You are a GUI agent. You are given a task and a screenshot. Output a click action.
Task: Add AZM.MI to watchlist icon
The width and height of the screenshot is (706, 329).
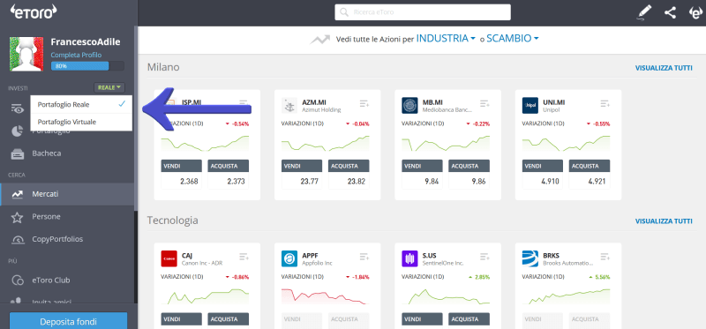[364, 104]
